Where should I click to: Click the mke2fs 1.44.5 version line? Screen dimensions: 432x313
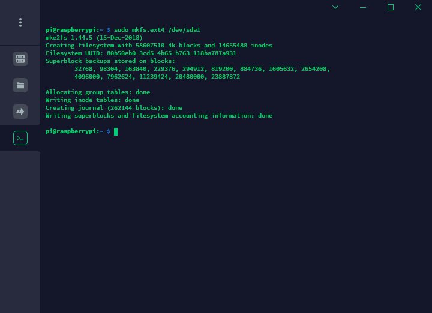click(x=94, y=37)
